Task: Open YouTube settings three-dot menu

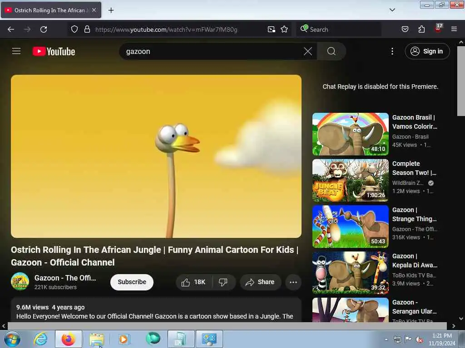Action: pos(392,52)
